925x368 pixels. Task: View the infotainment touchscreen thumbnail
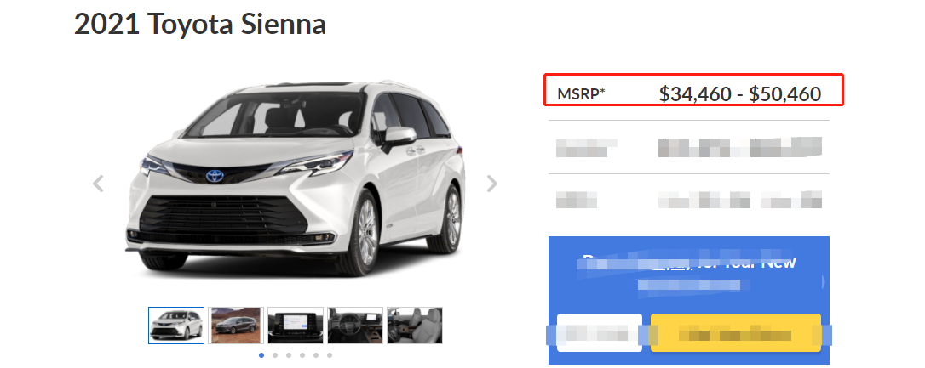pos(296,325)
